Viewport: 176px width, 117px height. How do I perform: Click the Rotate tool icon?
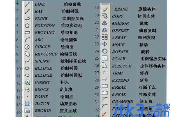tap(105, 51)
